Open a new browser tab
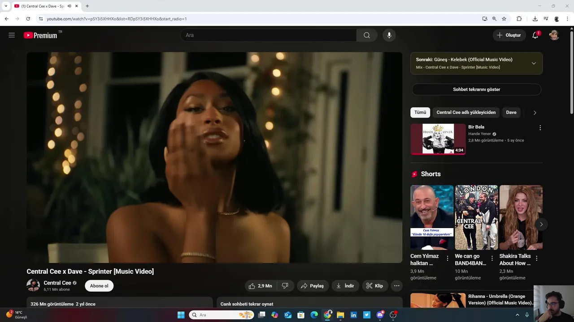Image resolution: width=574 pixels, height=322 pixels. click(87, 6)
